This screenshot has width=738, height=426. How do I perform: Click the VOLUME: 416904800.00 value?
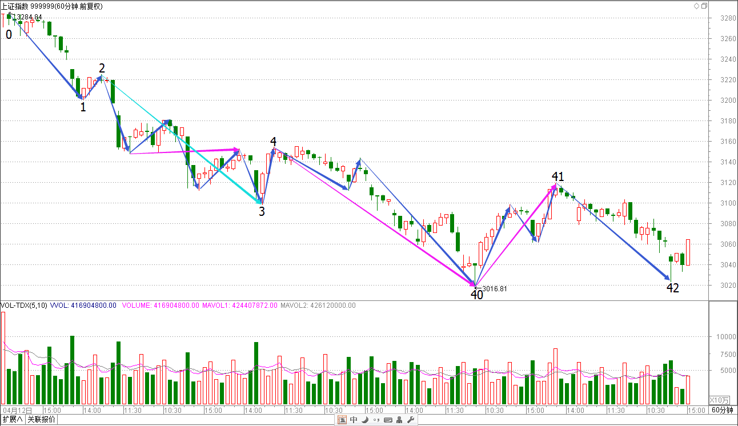click(x=161, y=306)
